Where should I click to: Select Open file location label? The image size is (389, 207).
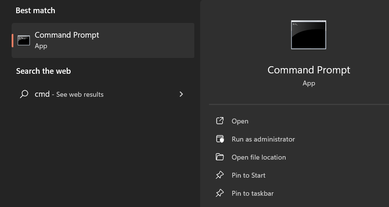click(x=259, y=157)
